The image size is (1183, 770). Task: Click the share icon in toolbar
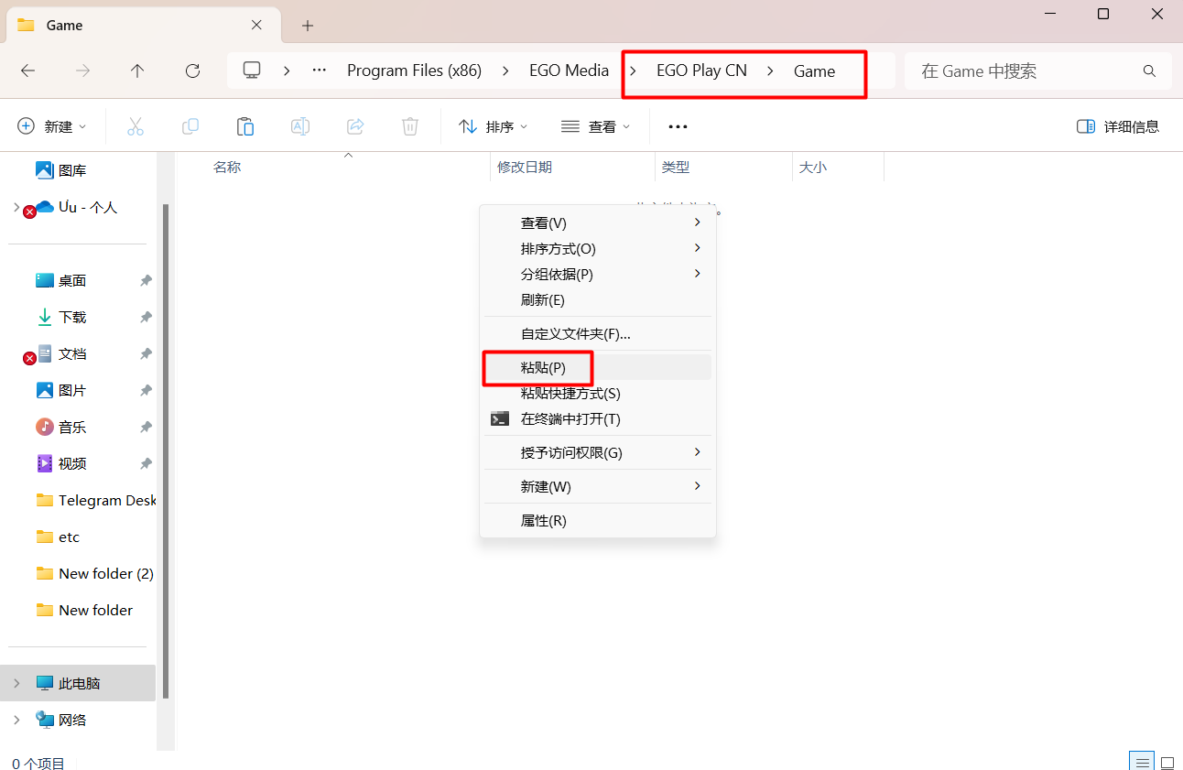[x=355, y=126]
